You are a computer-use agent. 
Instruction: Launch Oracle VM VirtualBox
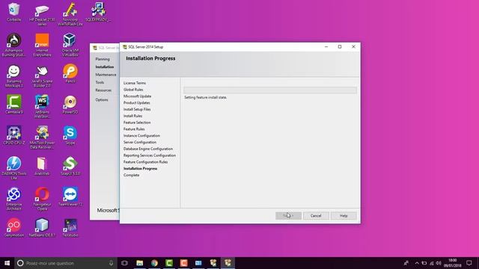coord(70,45)
